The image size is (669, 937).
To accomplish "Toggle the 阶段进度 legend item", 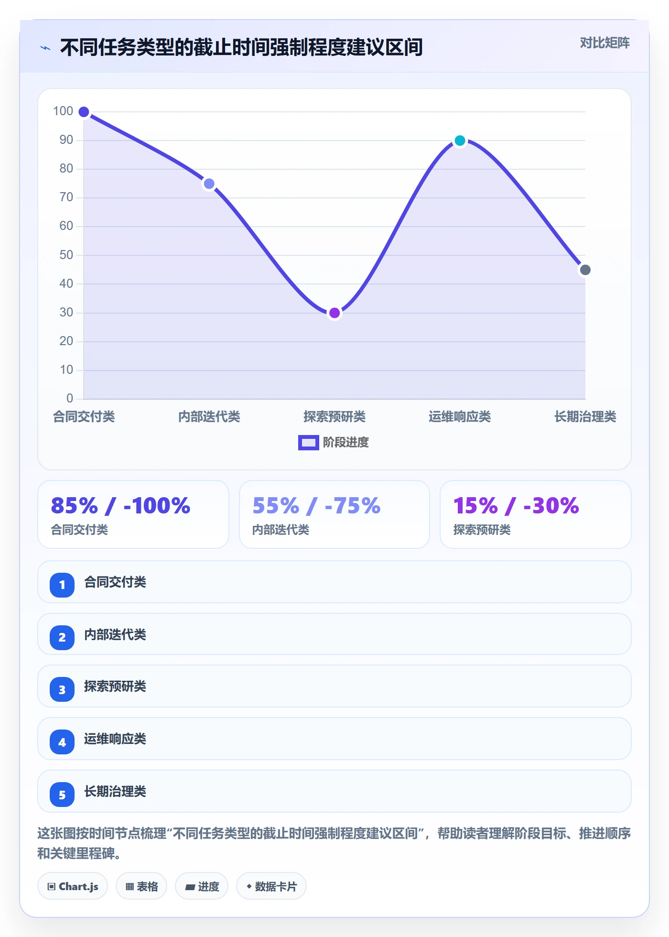I will coord(334,442).
